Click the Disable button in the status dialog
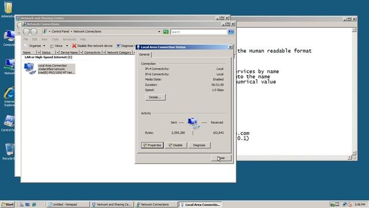The width and height of the screenshot is (369, 208). (x=176, y=145)
